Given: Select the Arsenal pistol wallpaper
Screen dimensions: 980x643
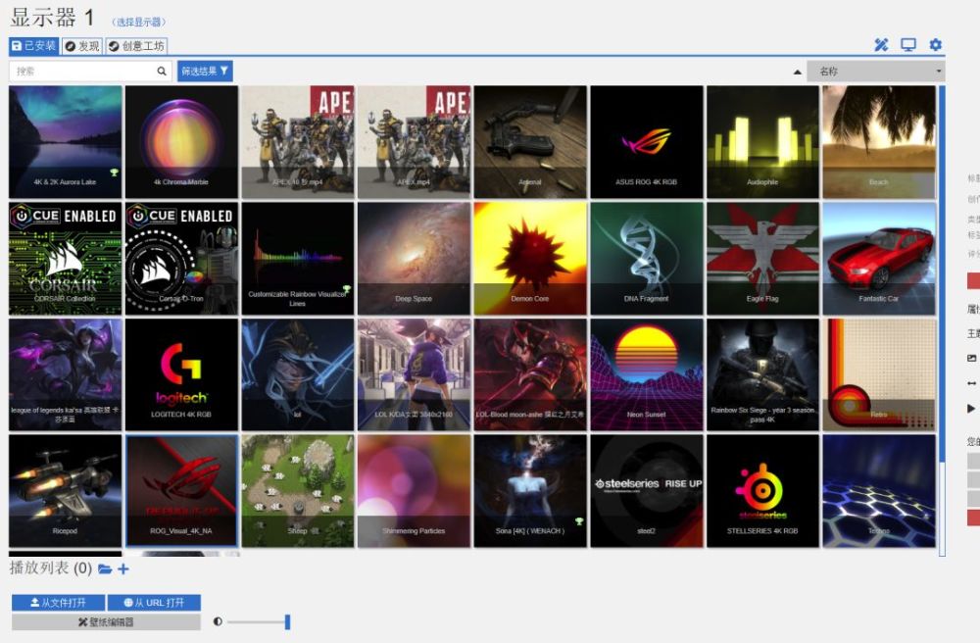Looking at the screenshot, I should tap(530, 142).
